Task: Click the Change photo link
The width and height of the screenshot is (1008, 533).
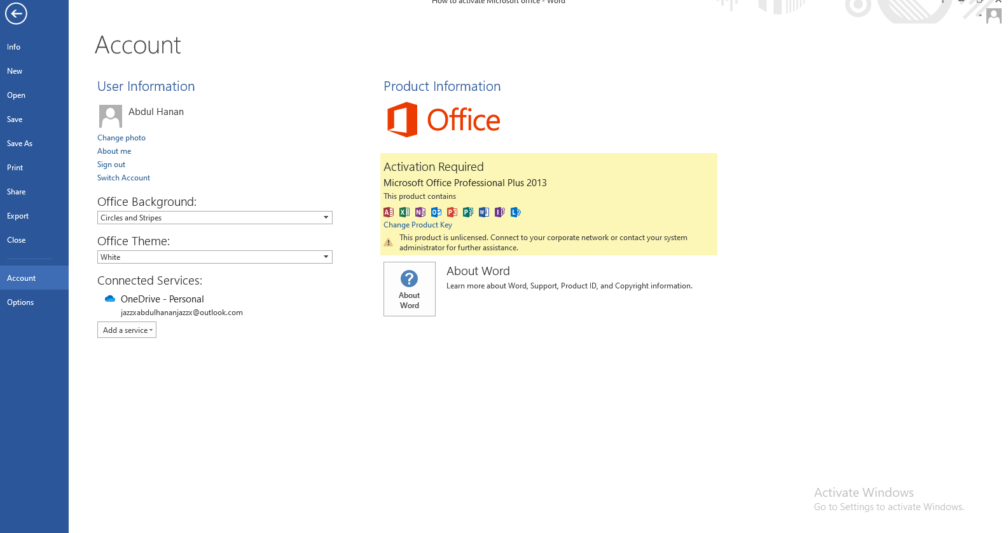Action: [121, 138]
